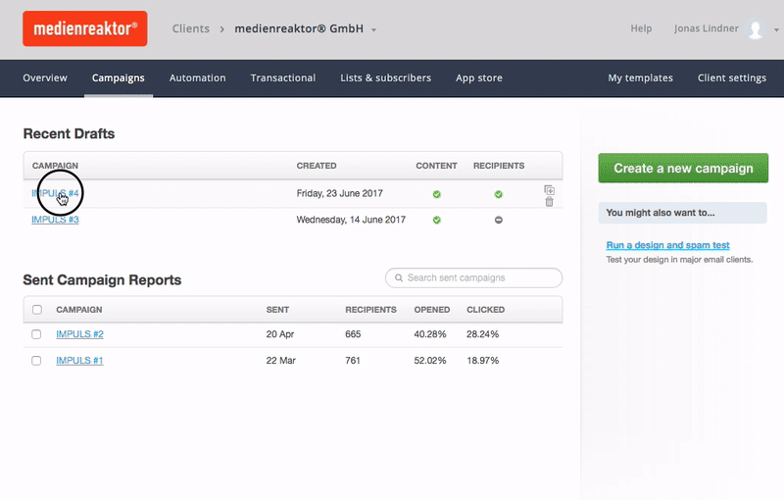
Task: Click the 665 recipients value
Action: tap(353, 334)
